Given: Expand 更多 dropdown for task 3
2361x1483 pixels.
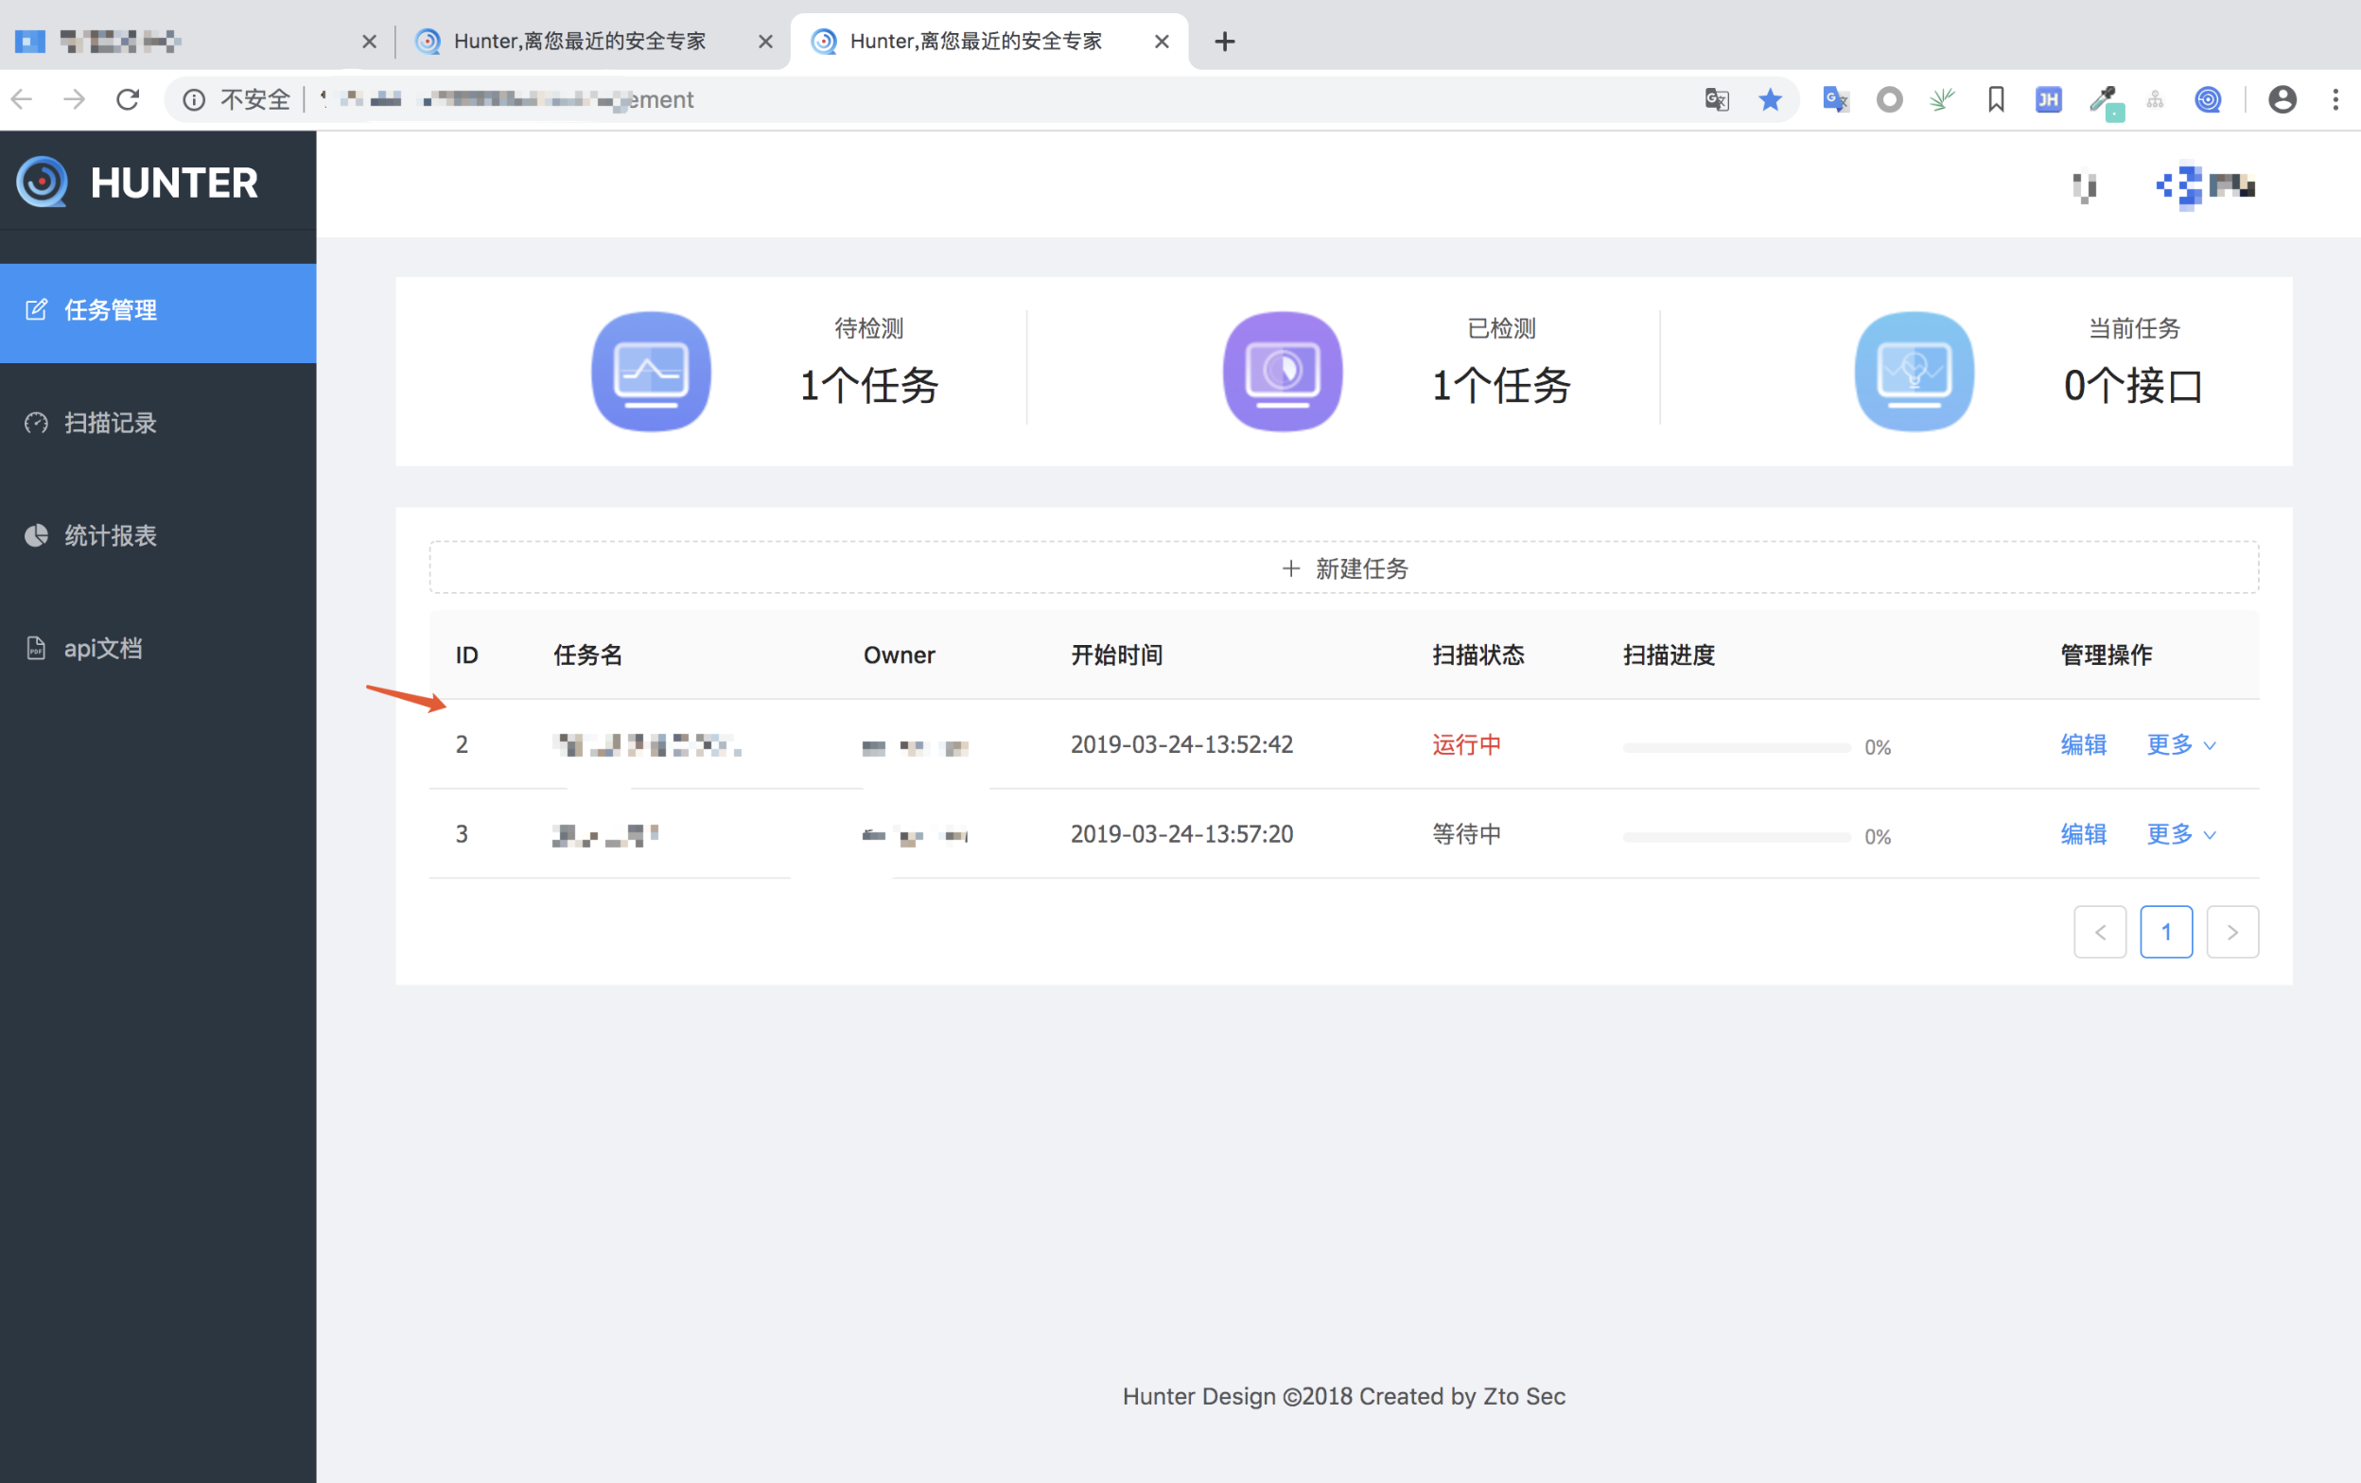Looking at the screenshot, I should point(2180,834).
